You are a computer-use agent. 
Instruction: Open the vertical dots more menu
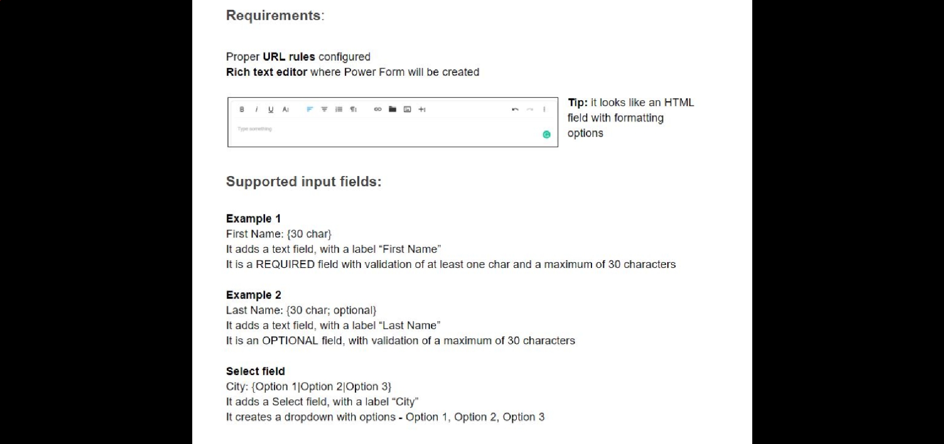pyautogui.click(x=544, y=110)
